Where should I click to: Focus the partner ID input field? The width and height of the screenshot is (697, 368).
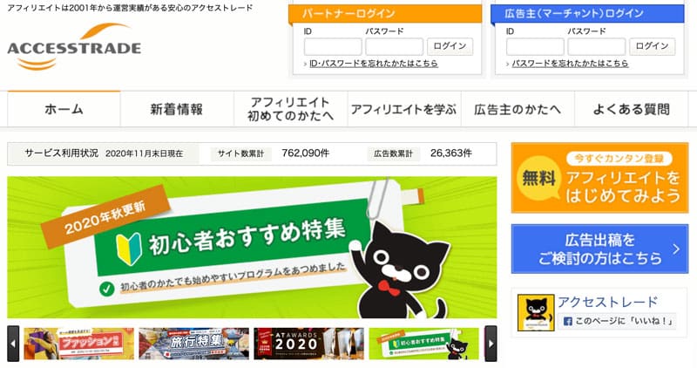pyautogui.click(x=333, y=47)
